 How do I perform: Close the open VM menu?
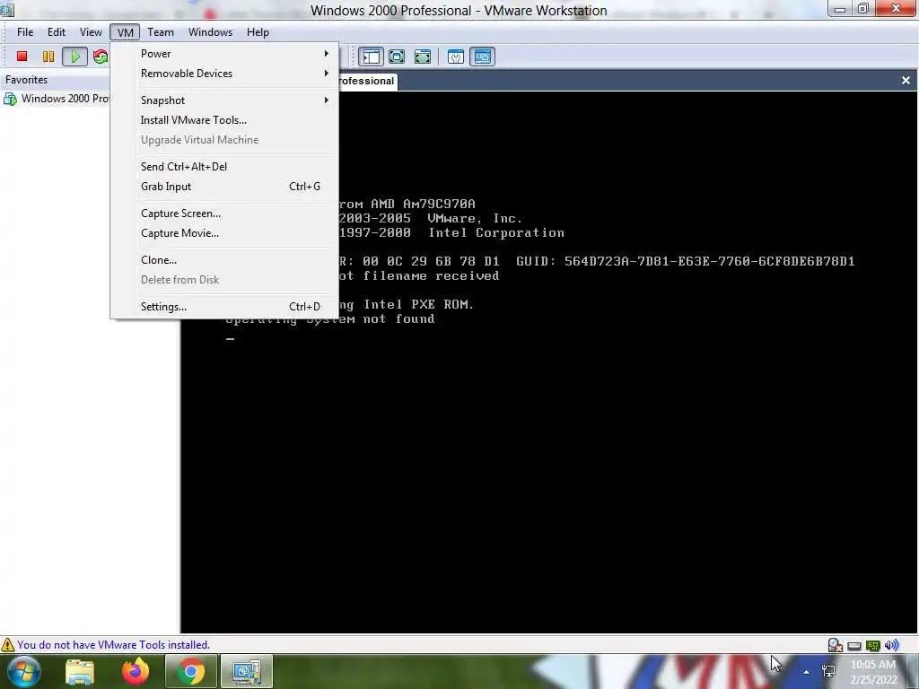click(x=125, y=32)
